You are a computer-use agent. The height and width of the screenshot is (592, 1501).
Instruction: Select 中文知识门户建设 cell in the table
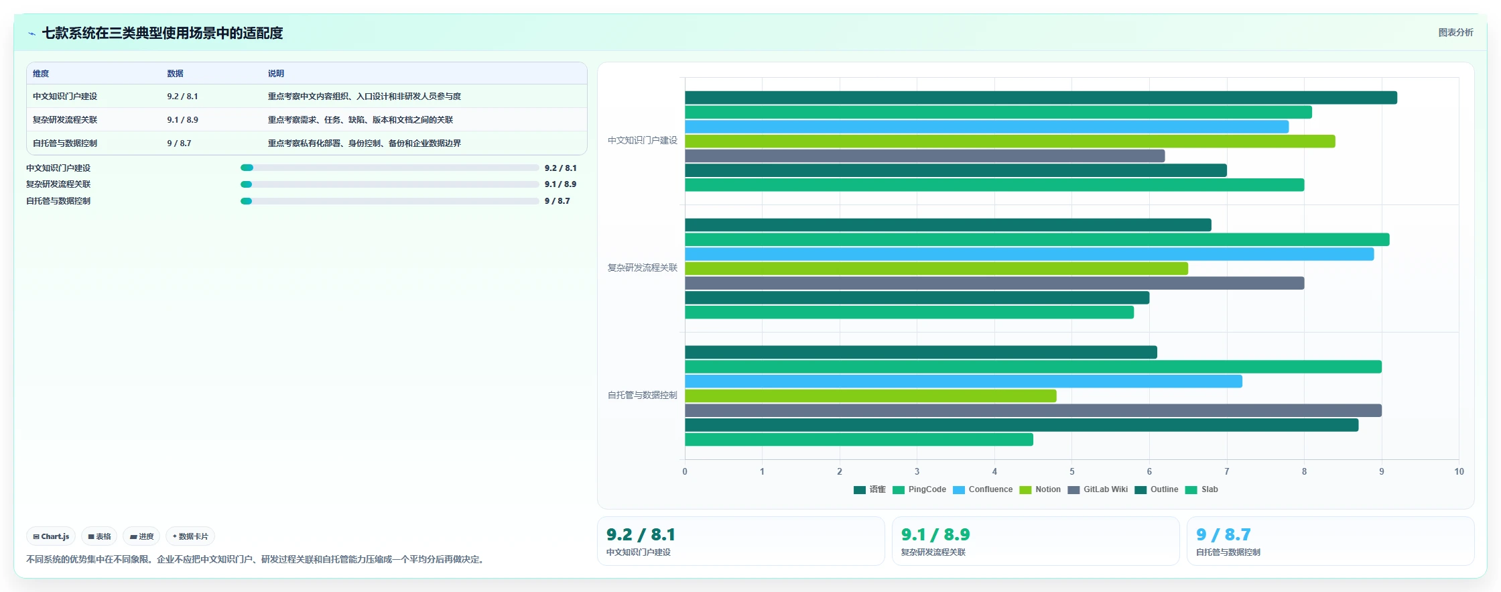click(65, 97)
